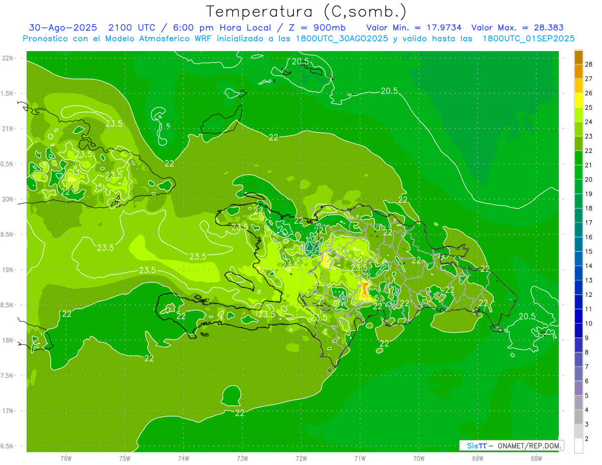Click the '76W' longitude axis label

pyautogui.click(x=66, y=458)
